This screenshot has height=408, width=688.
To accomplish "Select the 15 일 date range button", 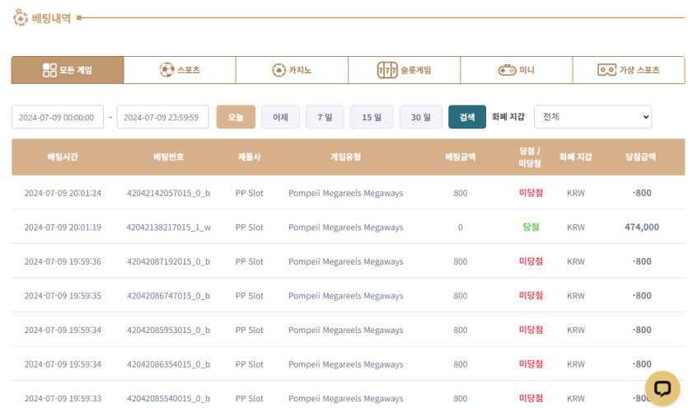I will pos(372,117).
